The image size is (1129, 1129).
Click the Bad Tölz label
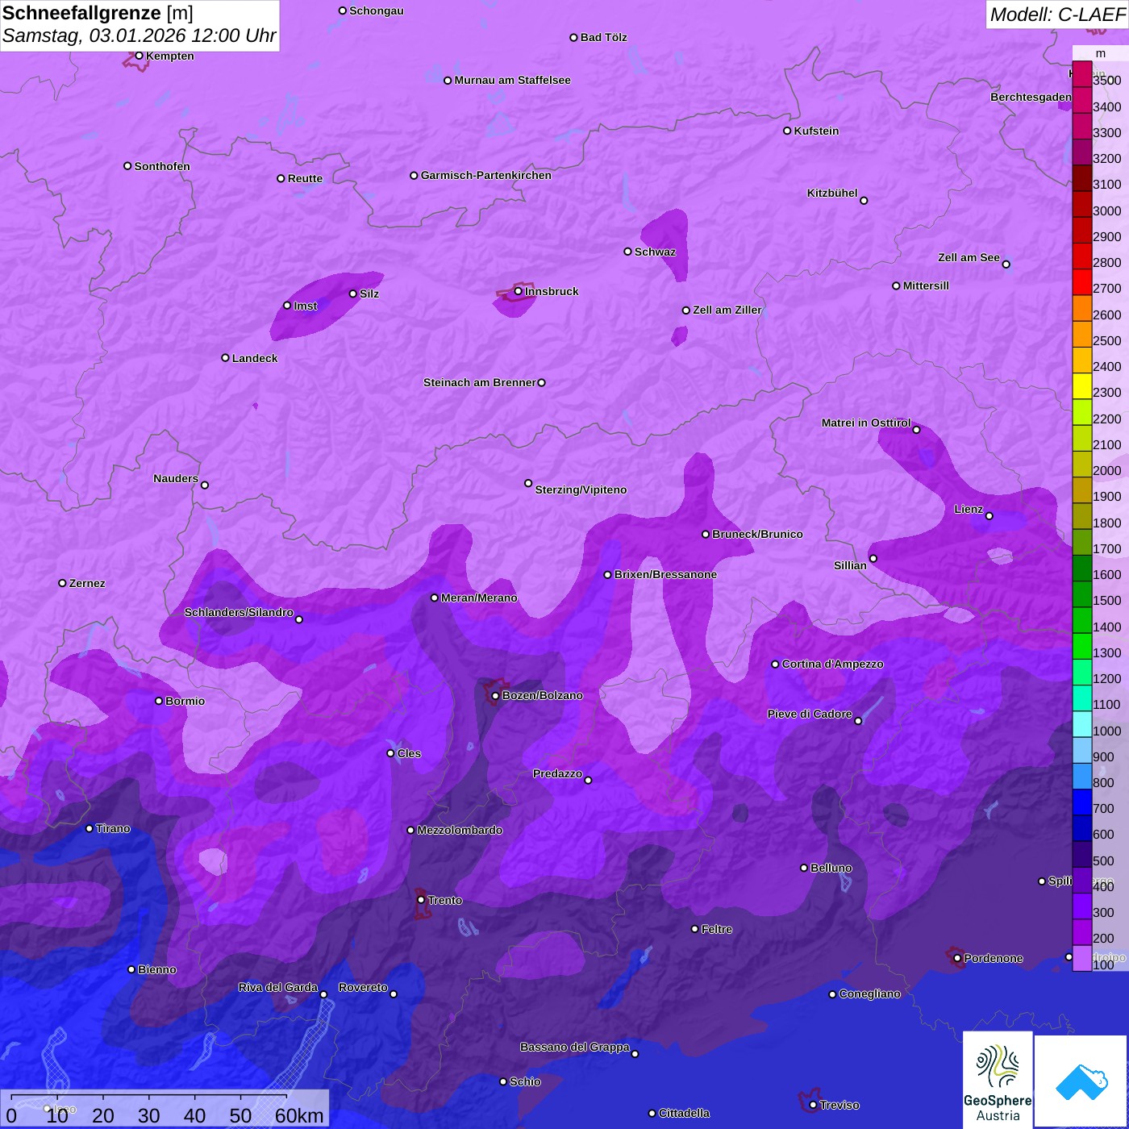pyautogui.click(x=603, y=37)
